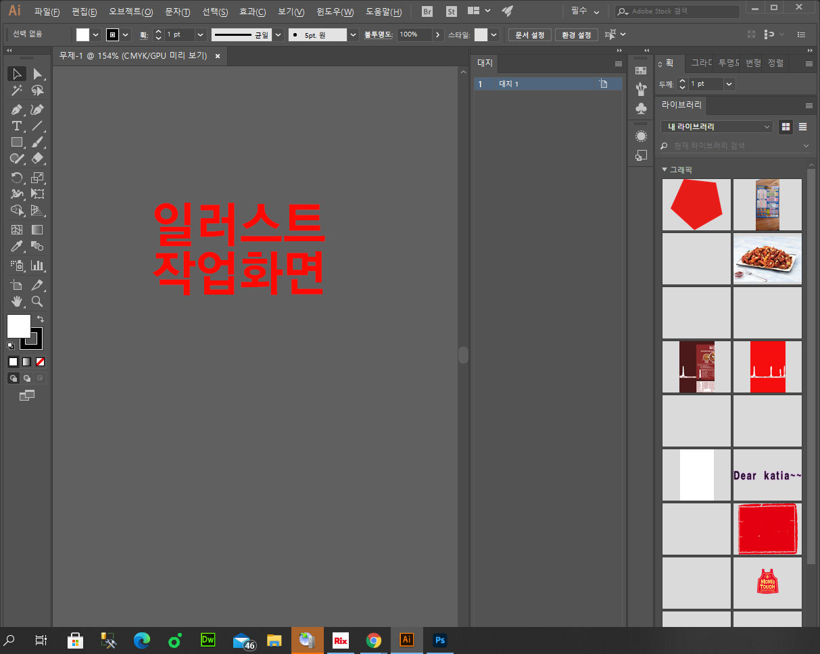Switch to the 정렬 panel tab
Viewport: 820px width, 654px height.
pos(776,63)
